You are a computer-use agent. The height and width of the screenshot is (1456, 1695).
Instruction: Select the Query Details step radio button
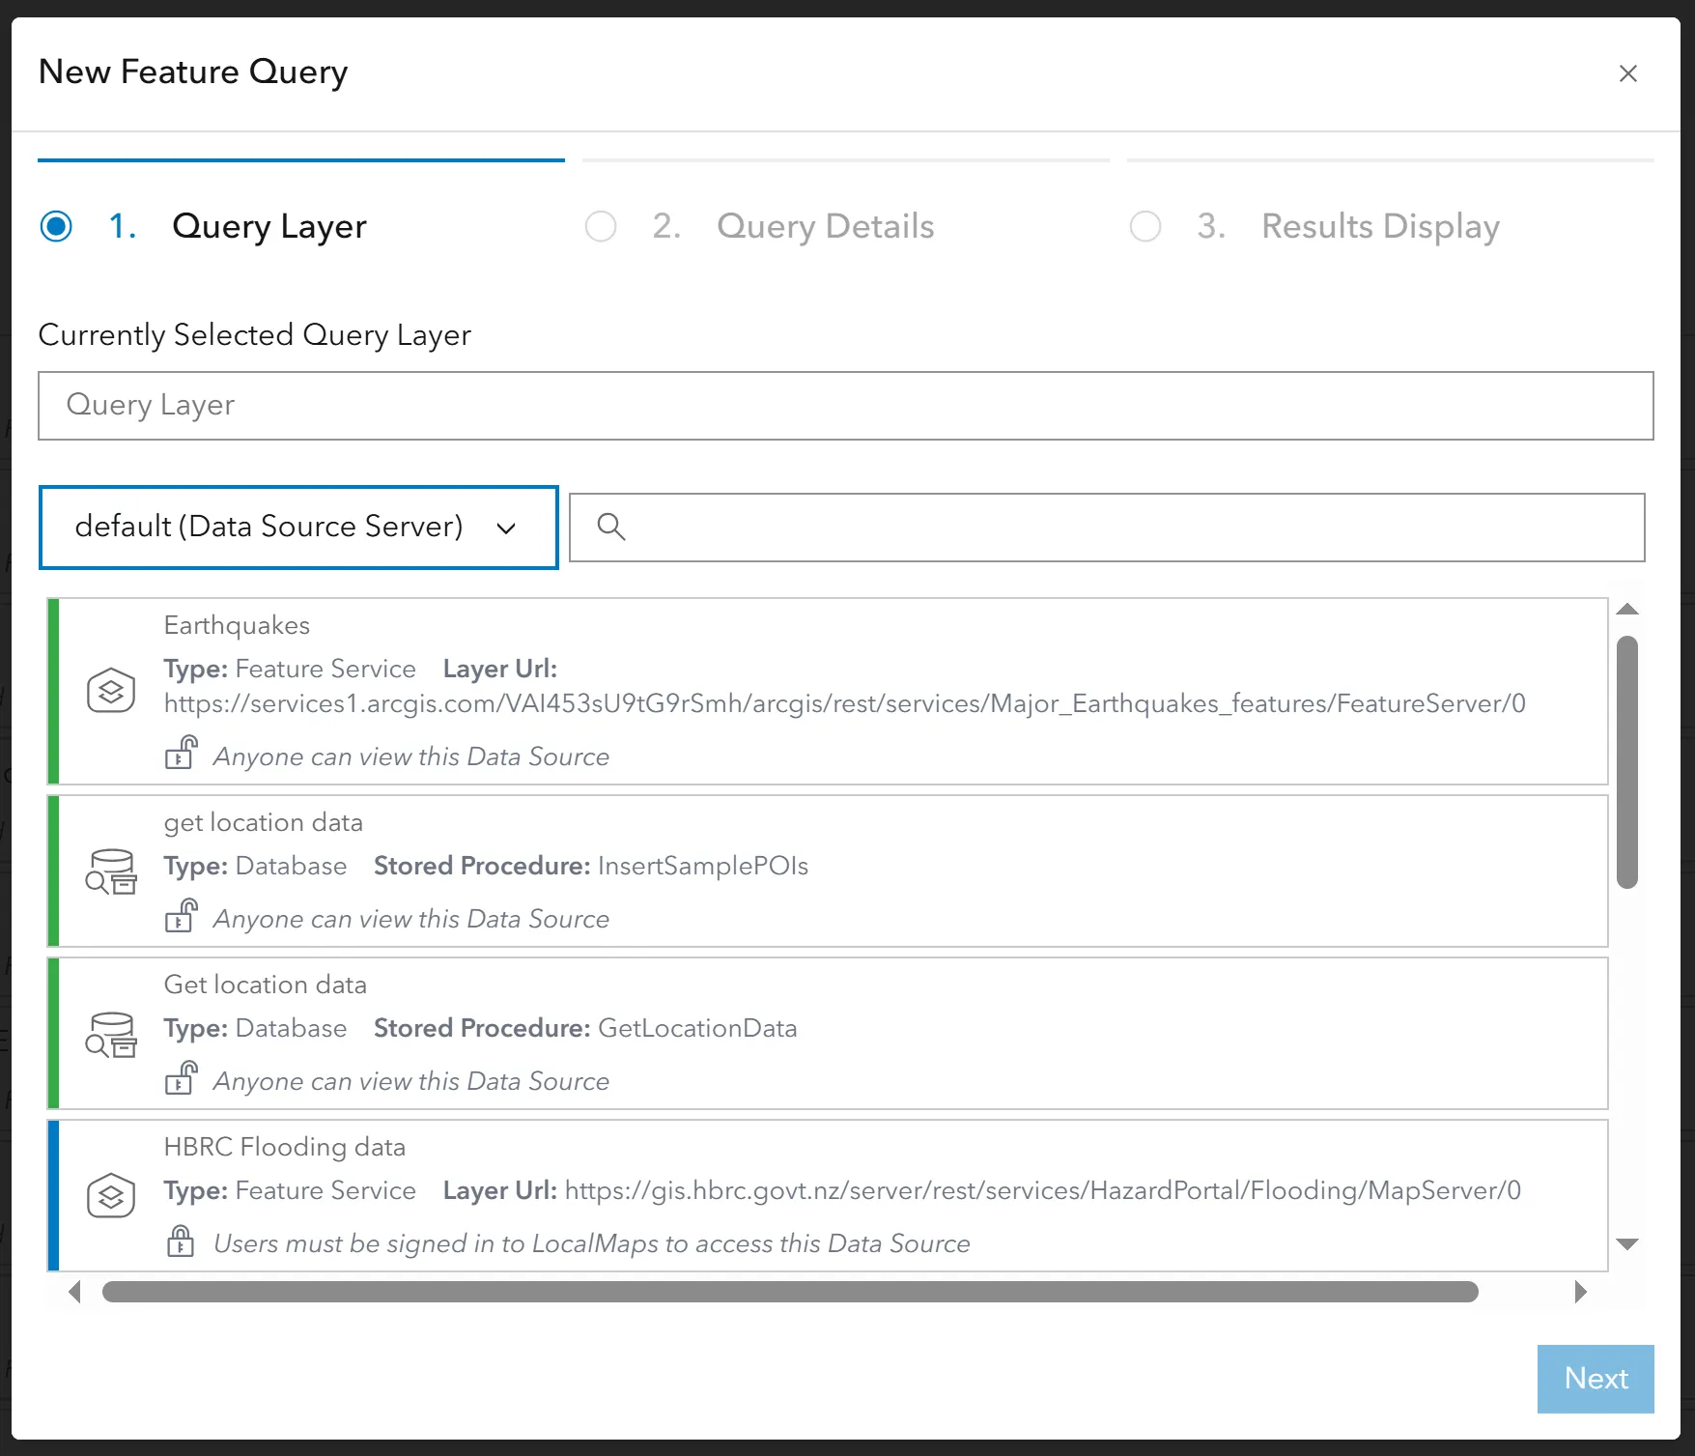click(x=601, y=226)
